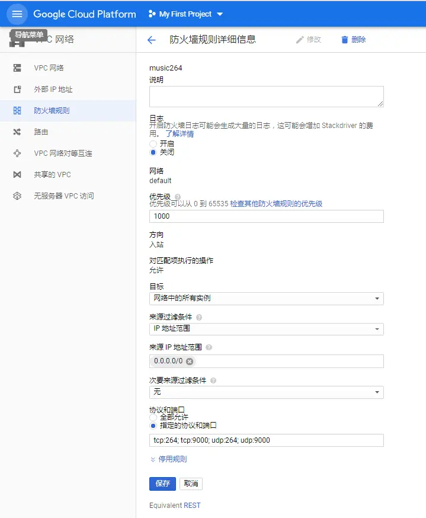This screenshot has width=426, height=518.
Task: Click the Google Cloud Platform logo
Action: [85, 14]
